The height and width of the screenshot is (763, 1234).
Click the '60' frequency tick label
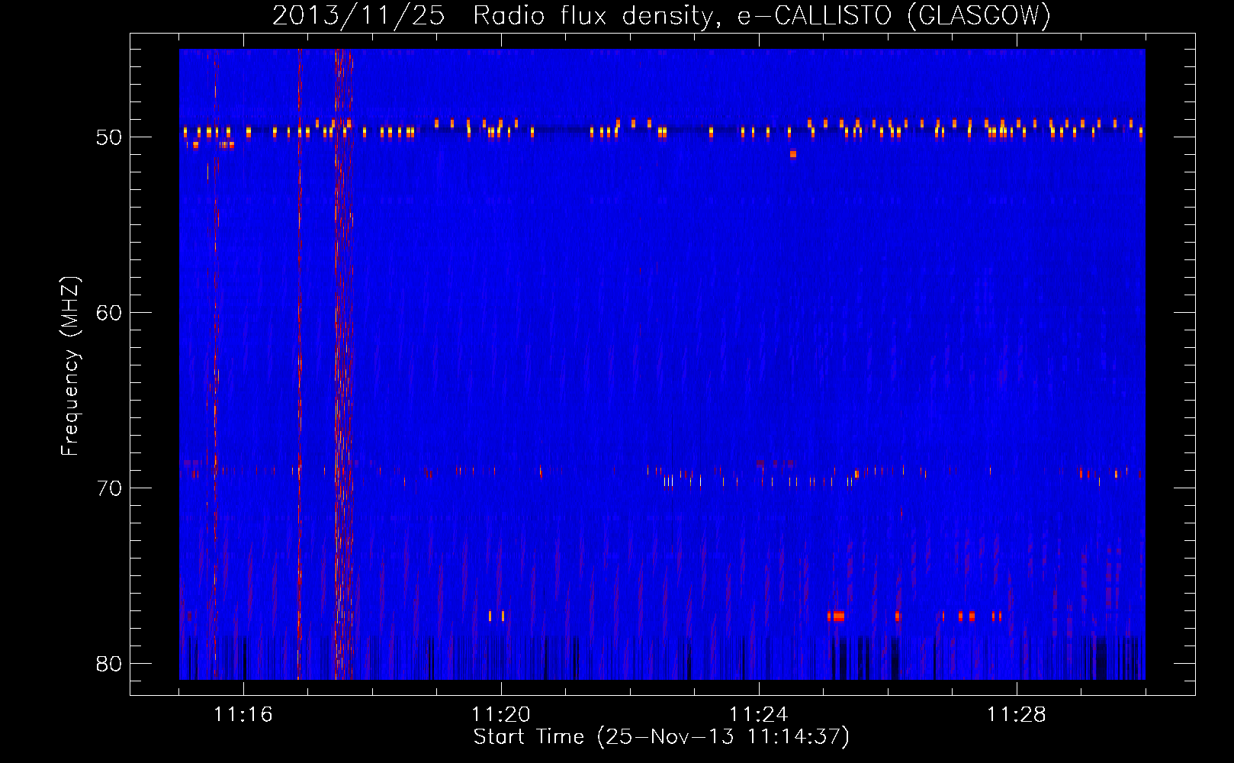tap(109, 313)
